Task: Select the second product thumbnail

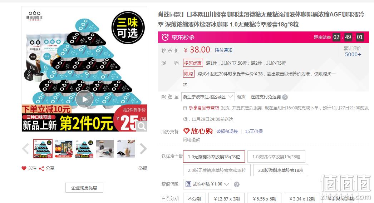Action: click(64, 149)
